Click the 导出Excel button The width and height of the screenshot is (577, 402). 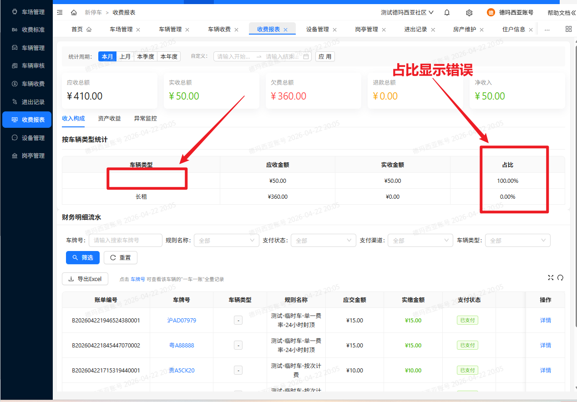coord(85,279)
